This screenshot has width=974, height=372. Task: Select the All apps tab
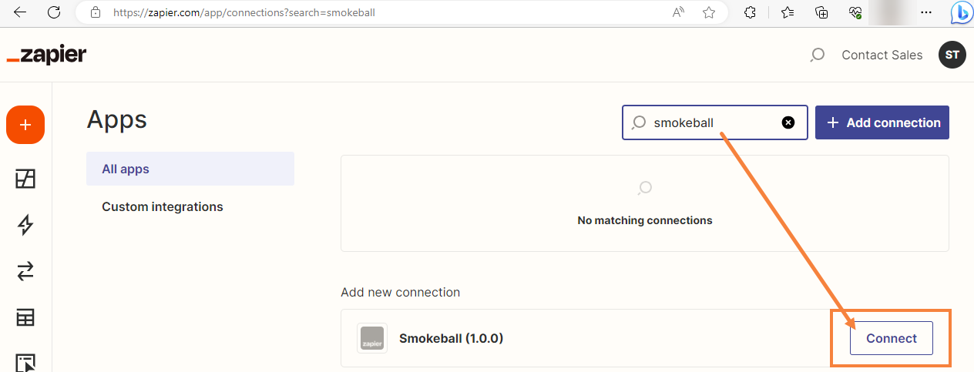pos(190,169)
